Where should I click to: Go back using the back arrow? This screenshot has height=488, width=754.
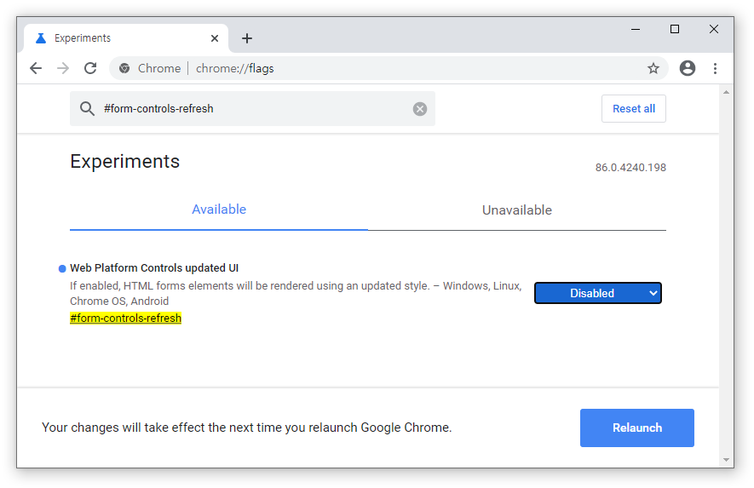pos(36,68)
